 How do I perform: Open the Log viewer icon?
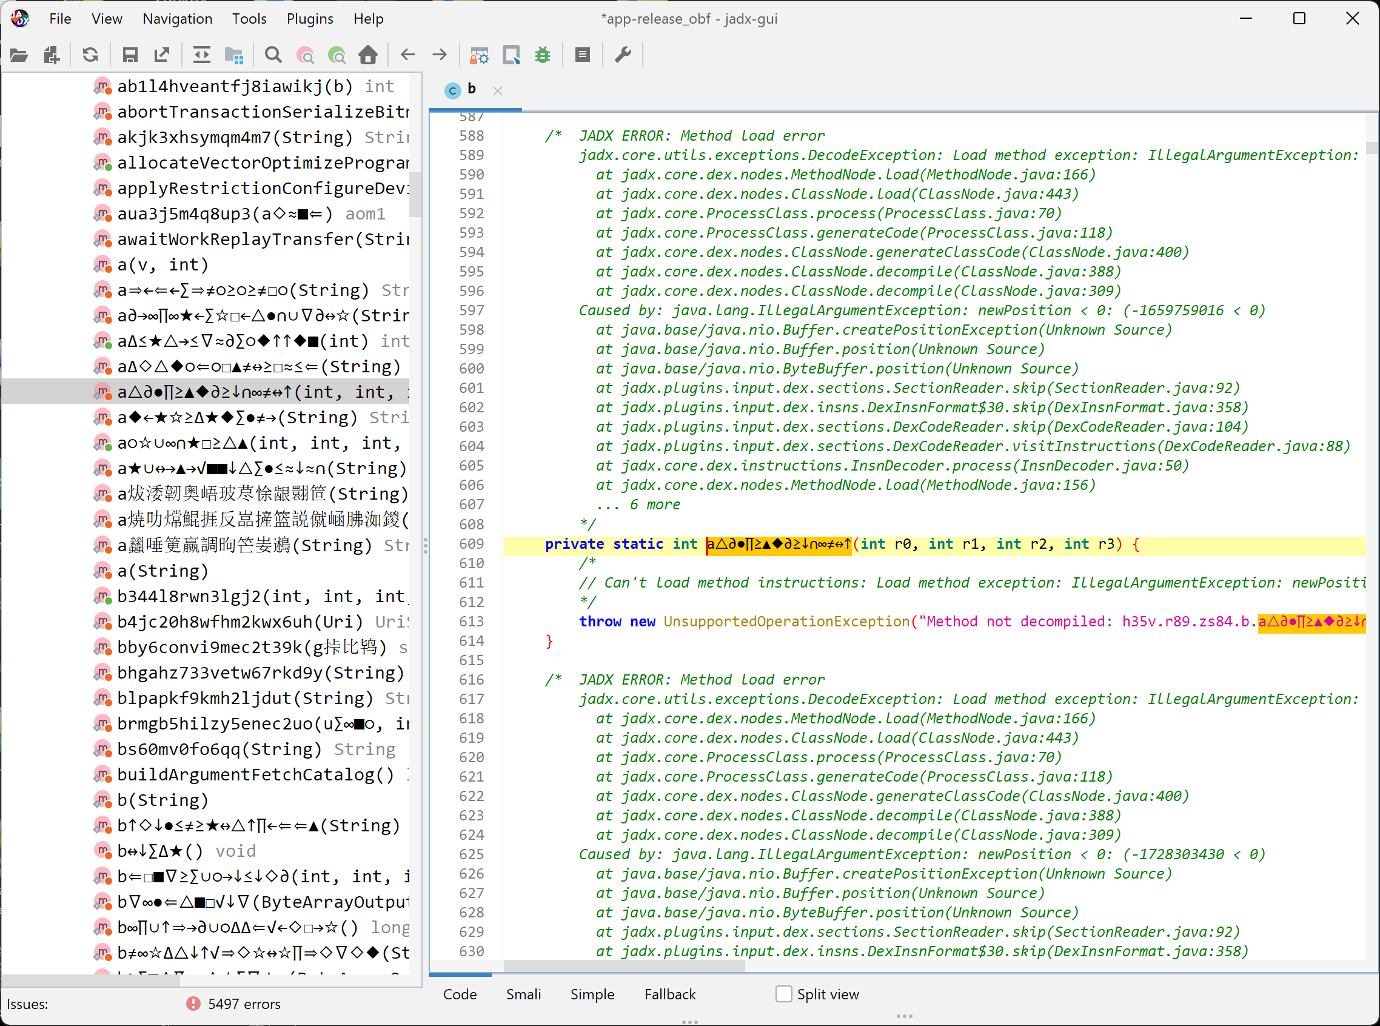click(583, 55)
